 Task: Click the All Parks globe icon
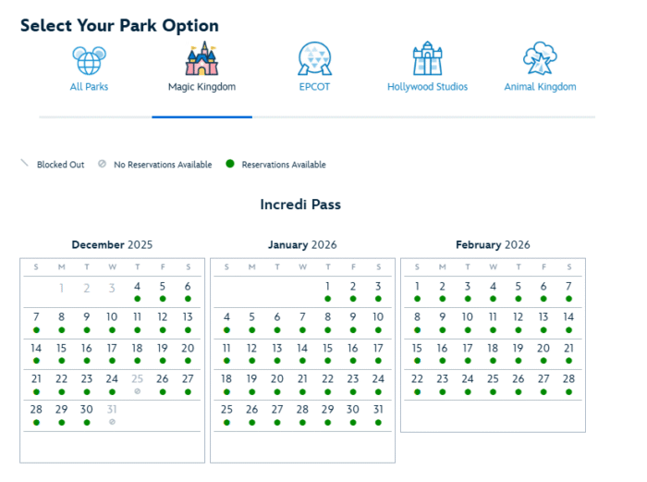[90, 60]
